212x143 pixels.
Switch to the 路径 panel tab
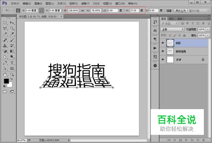coord(172,19)
